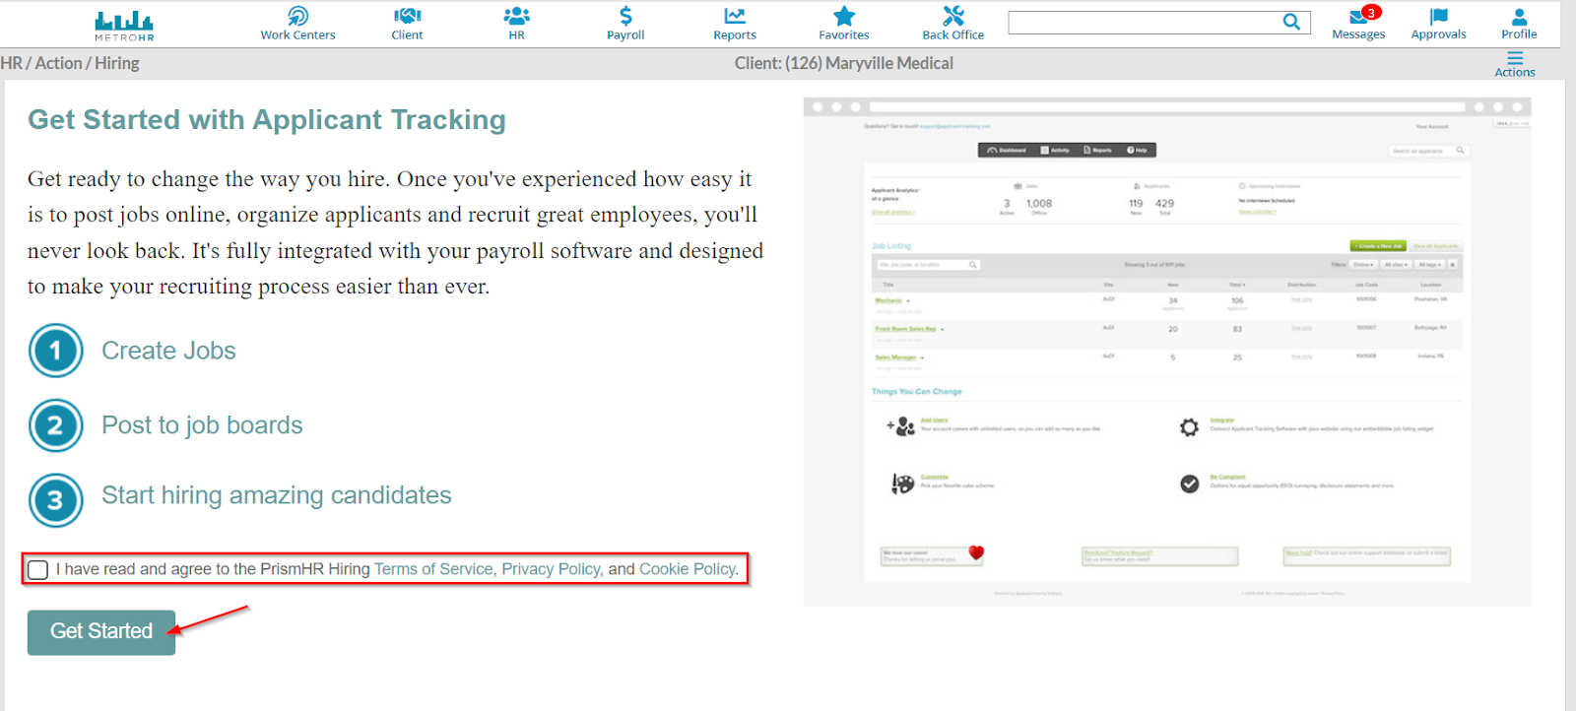The image size is (1576, 711).
Task: Open the Back Office tools menu
Action: 952,24
